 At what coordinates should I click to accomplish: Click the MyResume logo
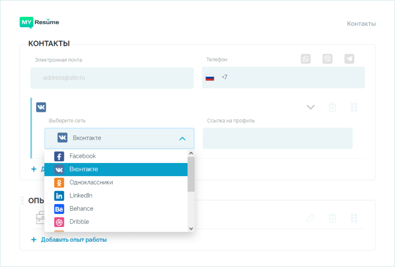[39, 23]
